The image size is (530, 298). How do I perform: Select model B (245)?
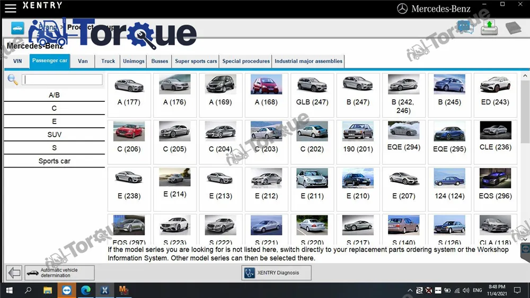[449, 95]
